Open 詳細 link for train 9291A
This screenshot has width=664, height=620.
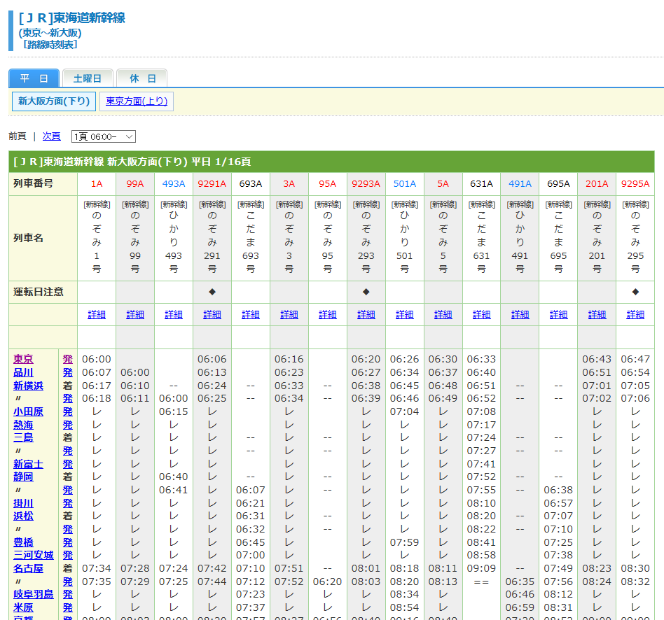click(212, 314)
